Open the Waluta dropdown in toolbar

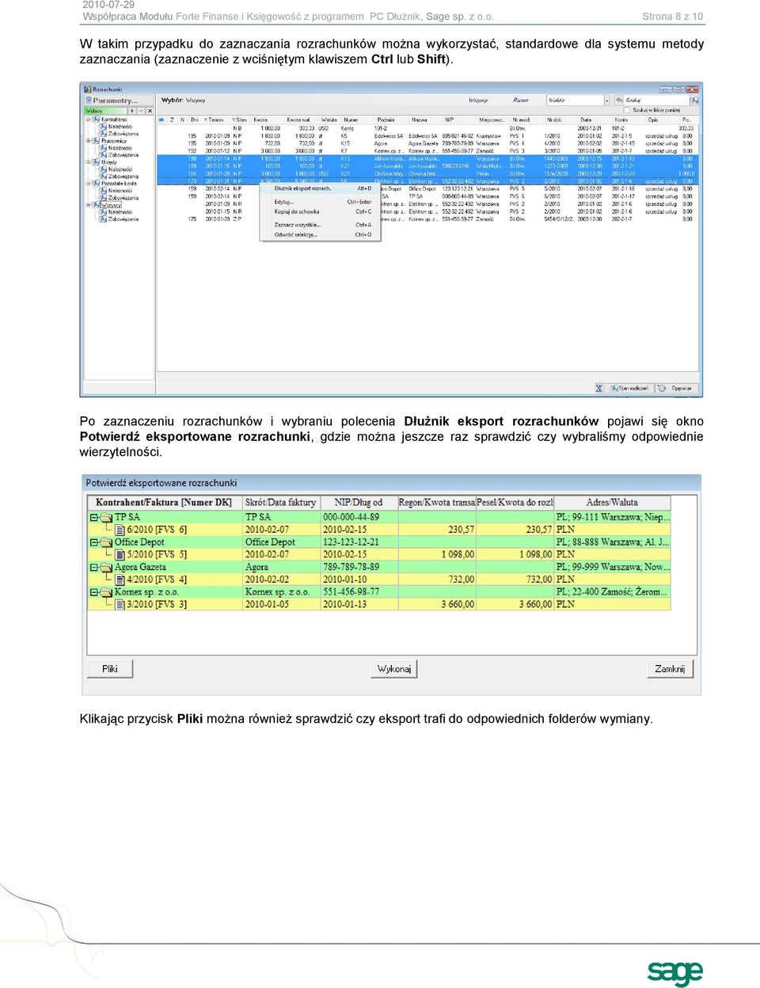tap(607, 101)
